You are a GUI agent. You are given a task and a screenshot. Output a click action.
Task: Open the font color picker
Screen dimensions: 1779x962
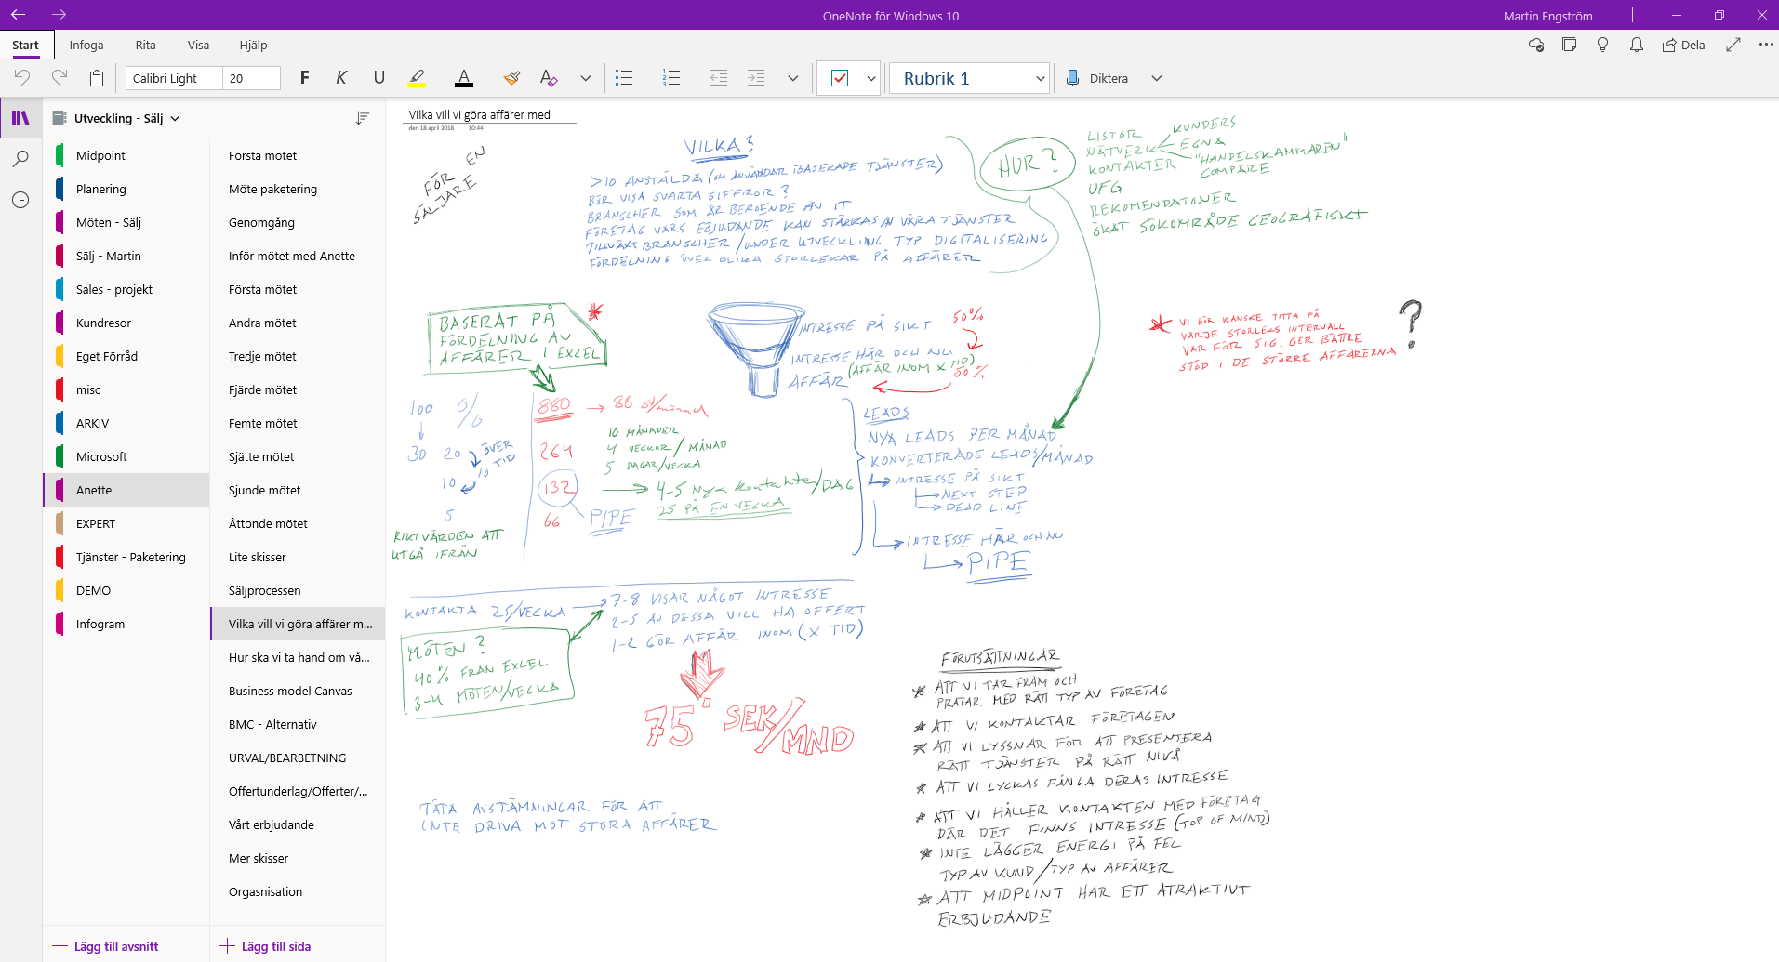464,78
